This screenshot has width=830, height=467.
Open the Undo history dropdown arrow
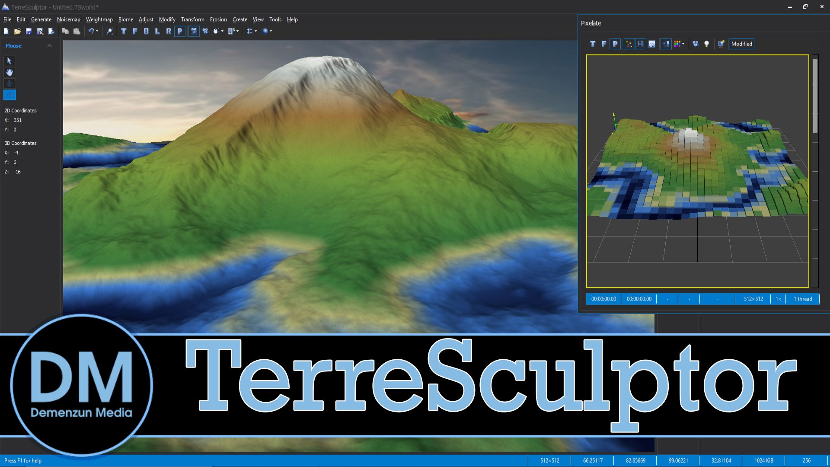pos(97,31)
